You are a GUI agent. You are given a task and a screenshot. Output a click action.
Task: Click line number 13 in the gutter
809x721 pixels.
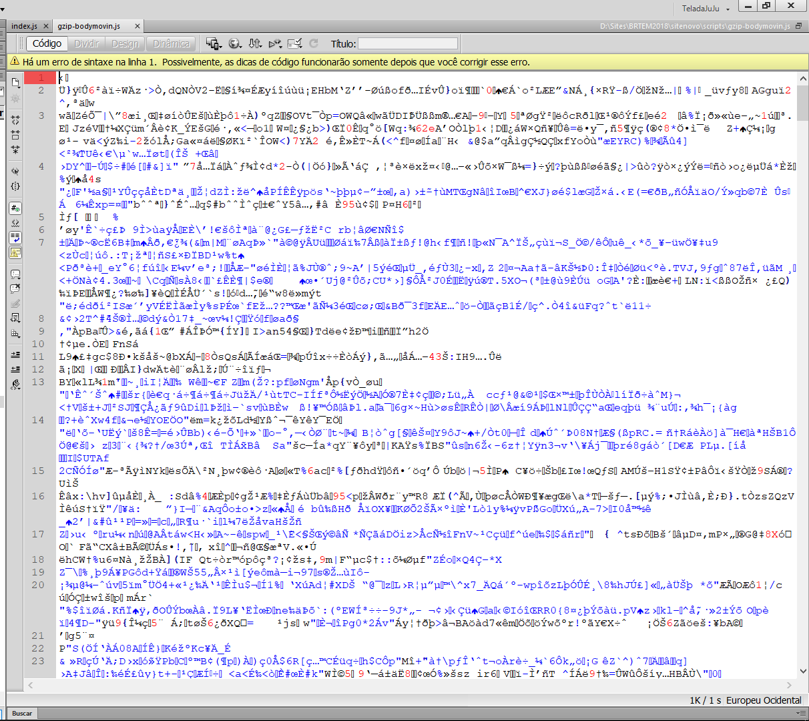point(38,382)
